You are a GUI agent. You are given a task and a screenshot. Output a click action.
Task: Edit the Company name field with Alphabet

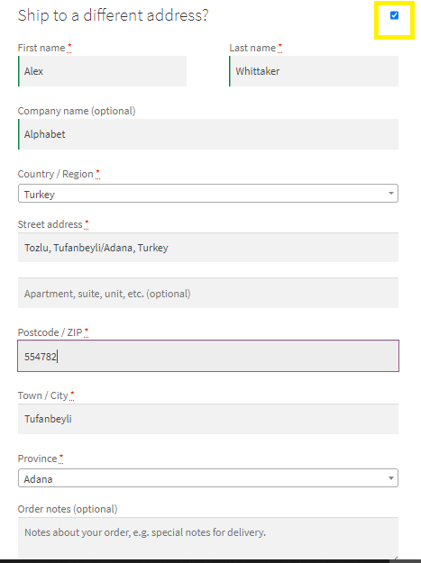(208, 134)
